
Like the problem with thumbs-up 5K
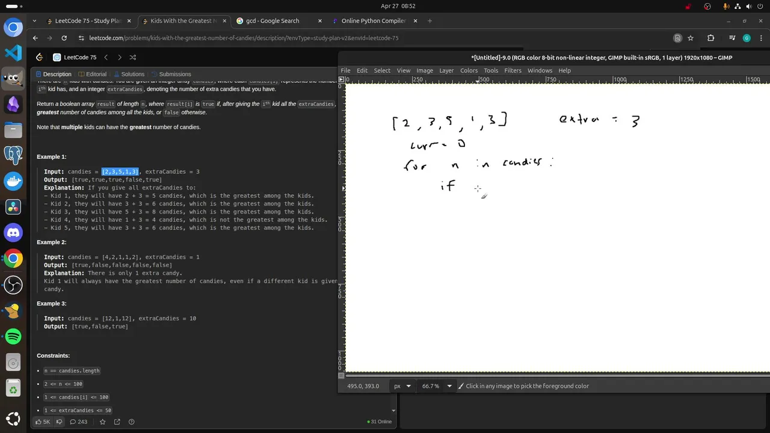point(43,422)
